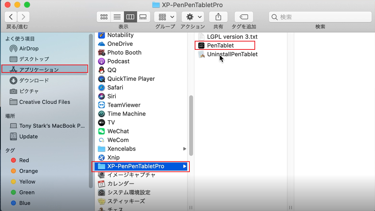375x211 pixels.
Task: Select the Xnip app
Action: (141, 157)
